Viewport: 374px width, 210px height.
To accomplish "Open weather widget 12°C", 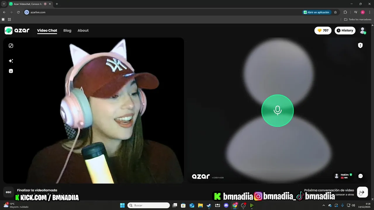I will pos(16,205).
